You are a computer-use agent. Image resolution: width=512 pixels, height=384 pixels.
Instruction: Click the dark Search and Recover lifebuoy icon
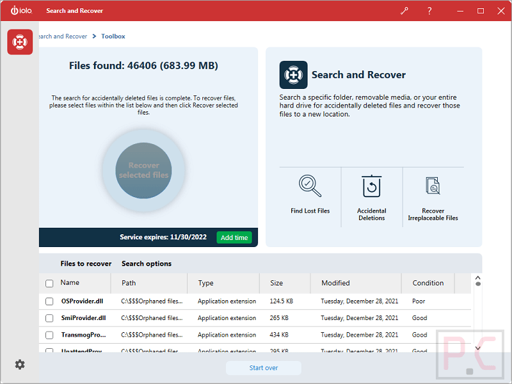tap(293, 75)
